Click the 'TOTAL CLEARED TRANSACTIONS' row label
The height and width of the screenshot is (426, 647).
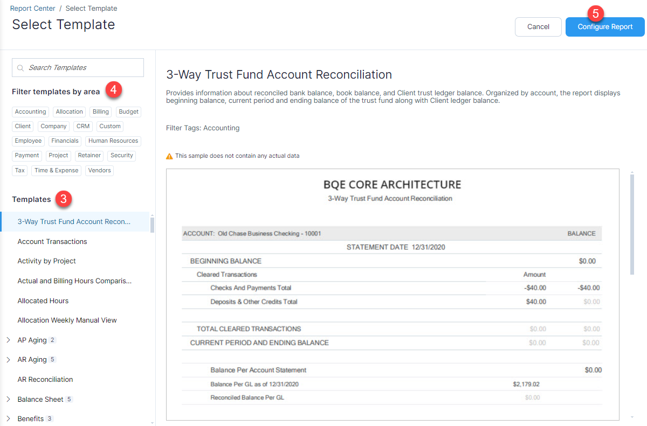coord(249,329)
